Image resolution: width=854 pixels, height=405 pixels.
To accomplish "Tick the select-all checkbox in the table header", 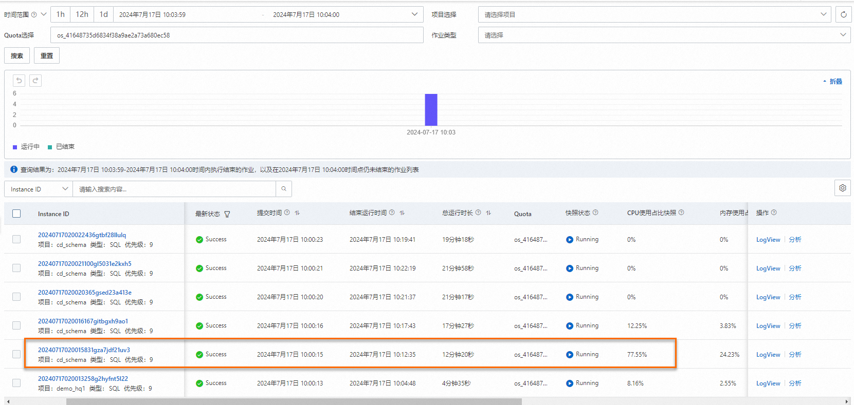I will 16,214.
